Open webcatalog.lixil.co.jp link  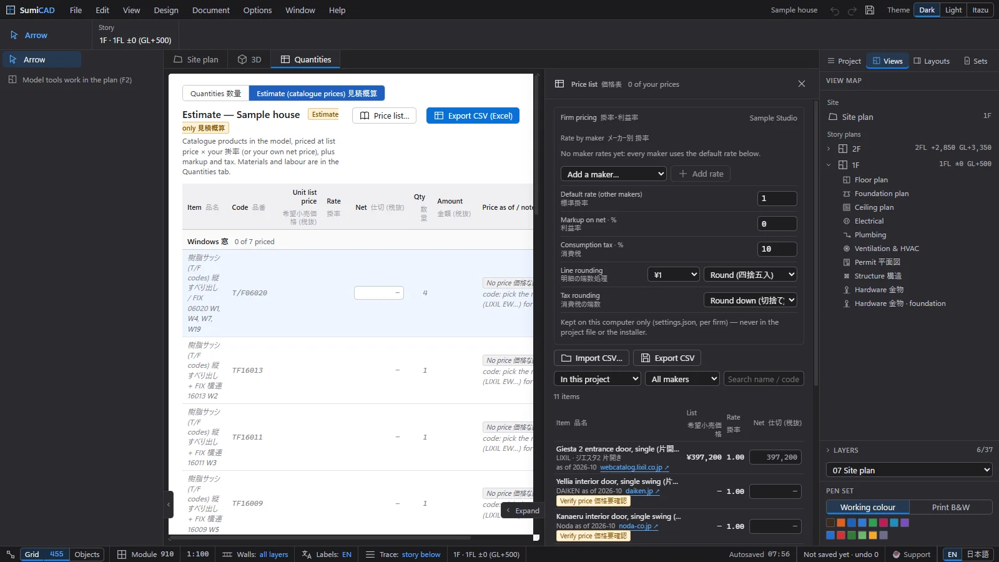click(634, 467)
